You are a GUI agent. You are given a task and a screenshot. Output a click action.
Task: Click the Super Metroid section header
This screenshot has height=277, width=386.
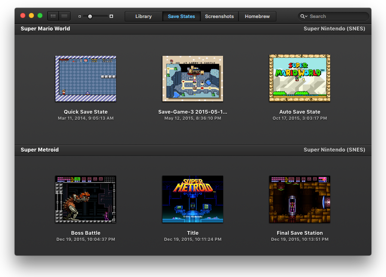40,150
